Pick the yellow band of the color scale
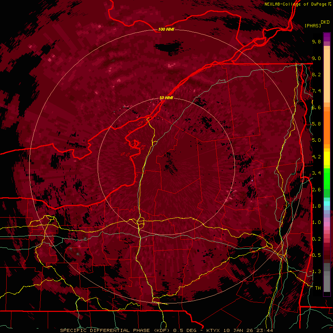This screenshot has height=333, width=333. [x=327, y=158]
